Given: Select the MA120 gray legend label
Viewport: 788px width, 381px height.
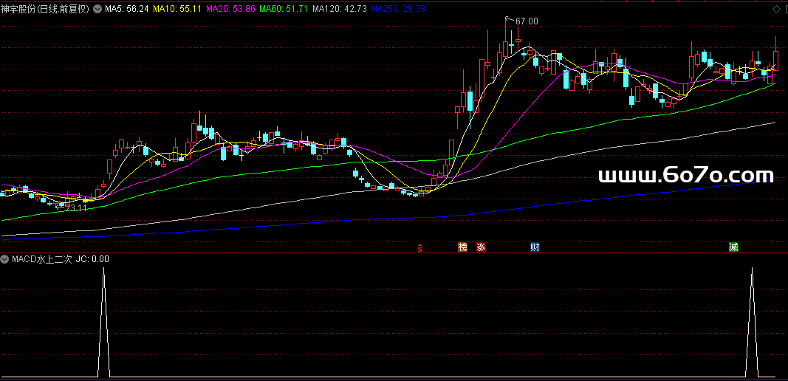Looking at the screenshot, I should (x=339, y=9).
